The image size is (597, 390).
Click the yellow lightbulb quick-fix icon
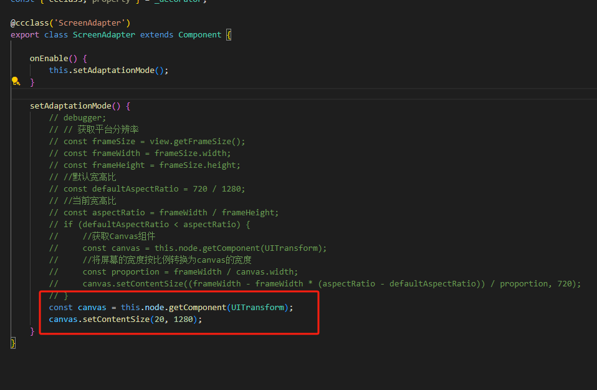pyautogui.click(x=16, y=81)
